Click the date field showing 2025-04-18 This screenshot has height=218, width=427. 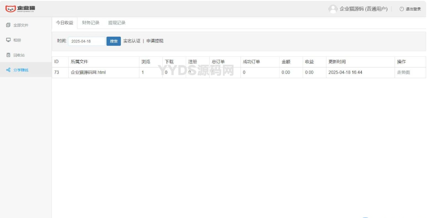coord(87,42)
